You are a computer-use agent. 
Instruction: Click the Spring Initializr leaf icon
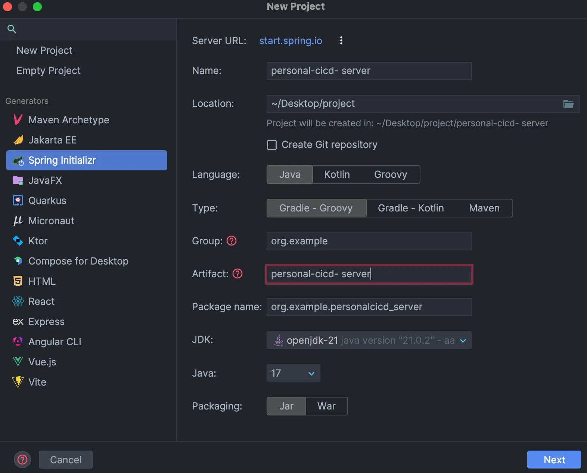tap(18, 160)
